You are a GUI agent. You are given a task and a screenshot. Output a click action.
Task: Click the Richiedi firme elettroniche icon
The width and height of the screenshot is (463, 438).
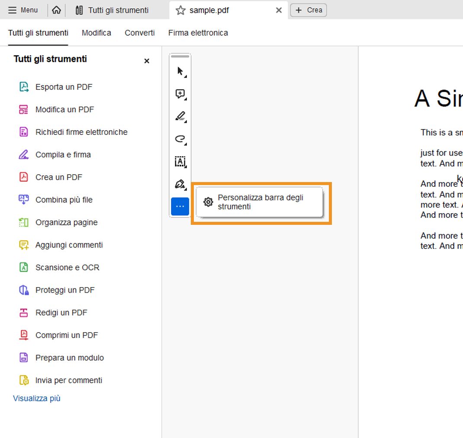click(24, 132)
